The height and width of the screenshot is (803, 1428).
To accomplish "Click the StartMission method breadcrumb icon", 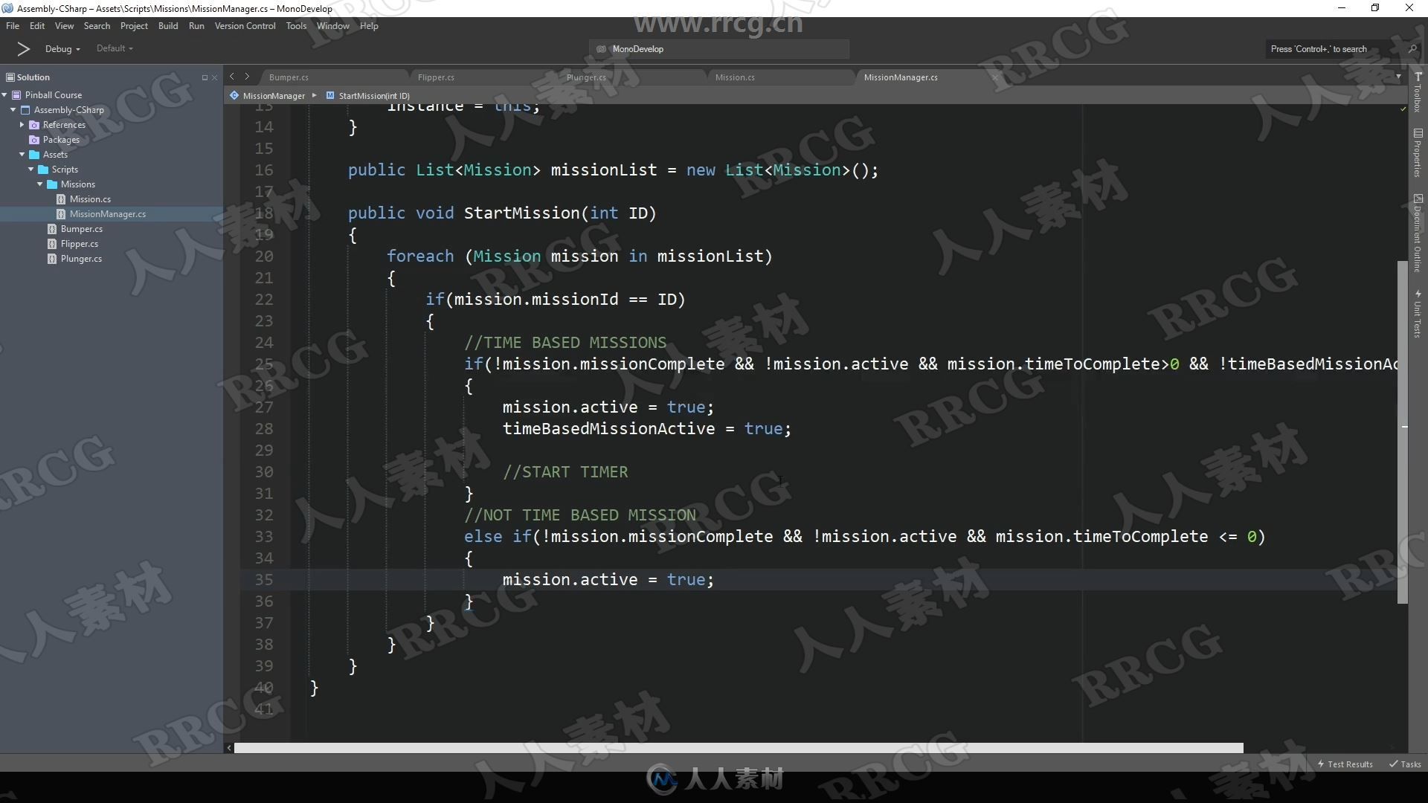I will click(330, 96).
